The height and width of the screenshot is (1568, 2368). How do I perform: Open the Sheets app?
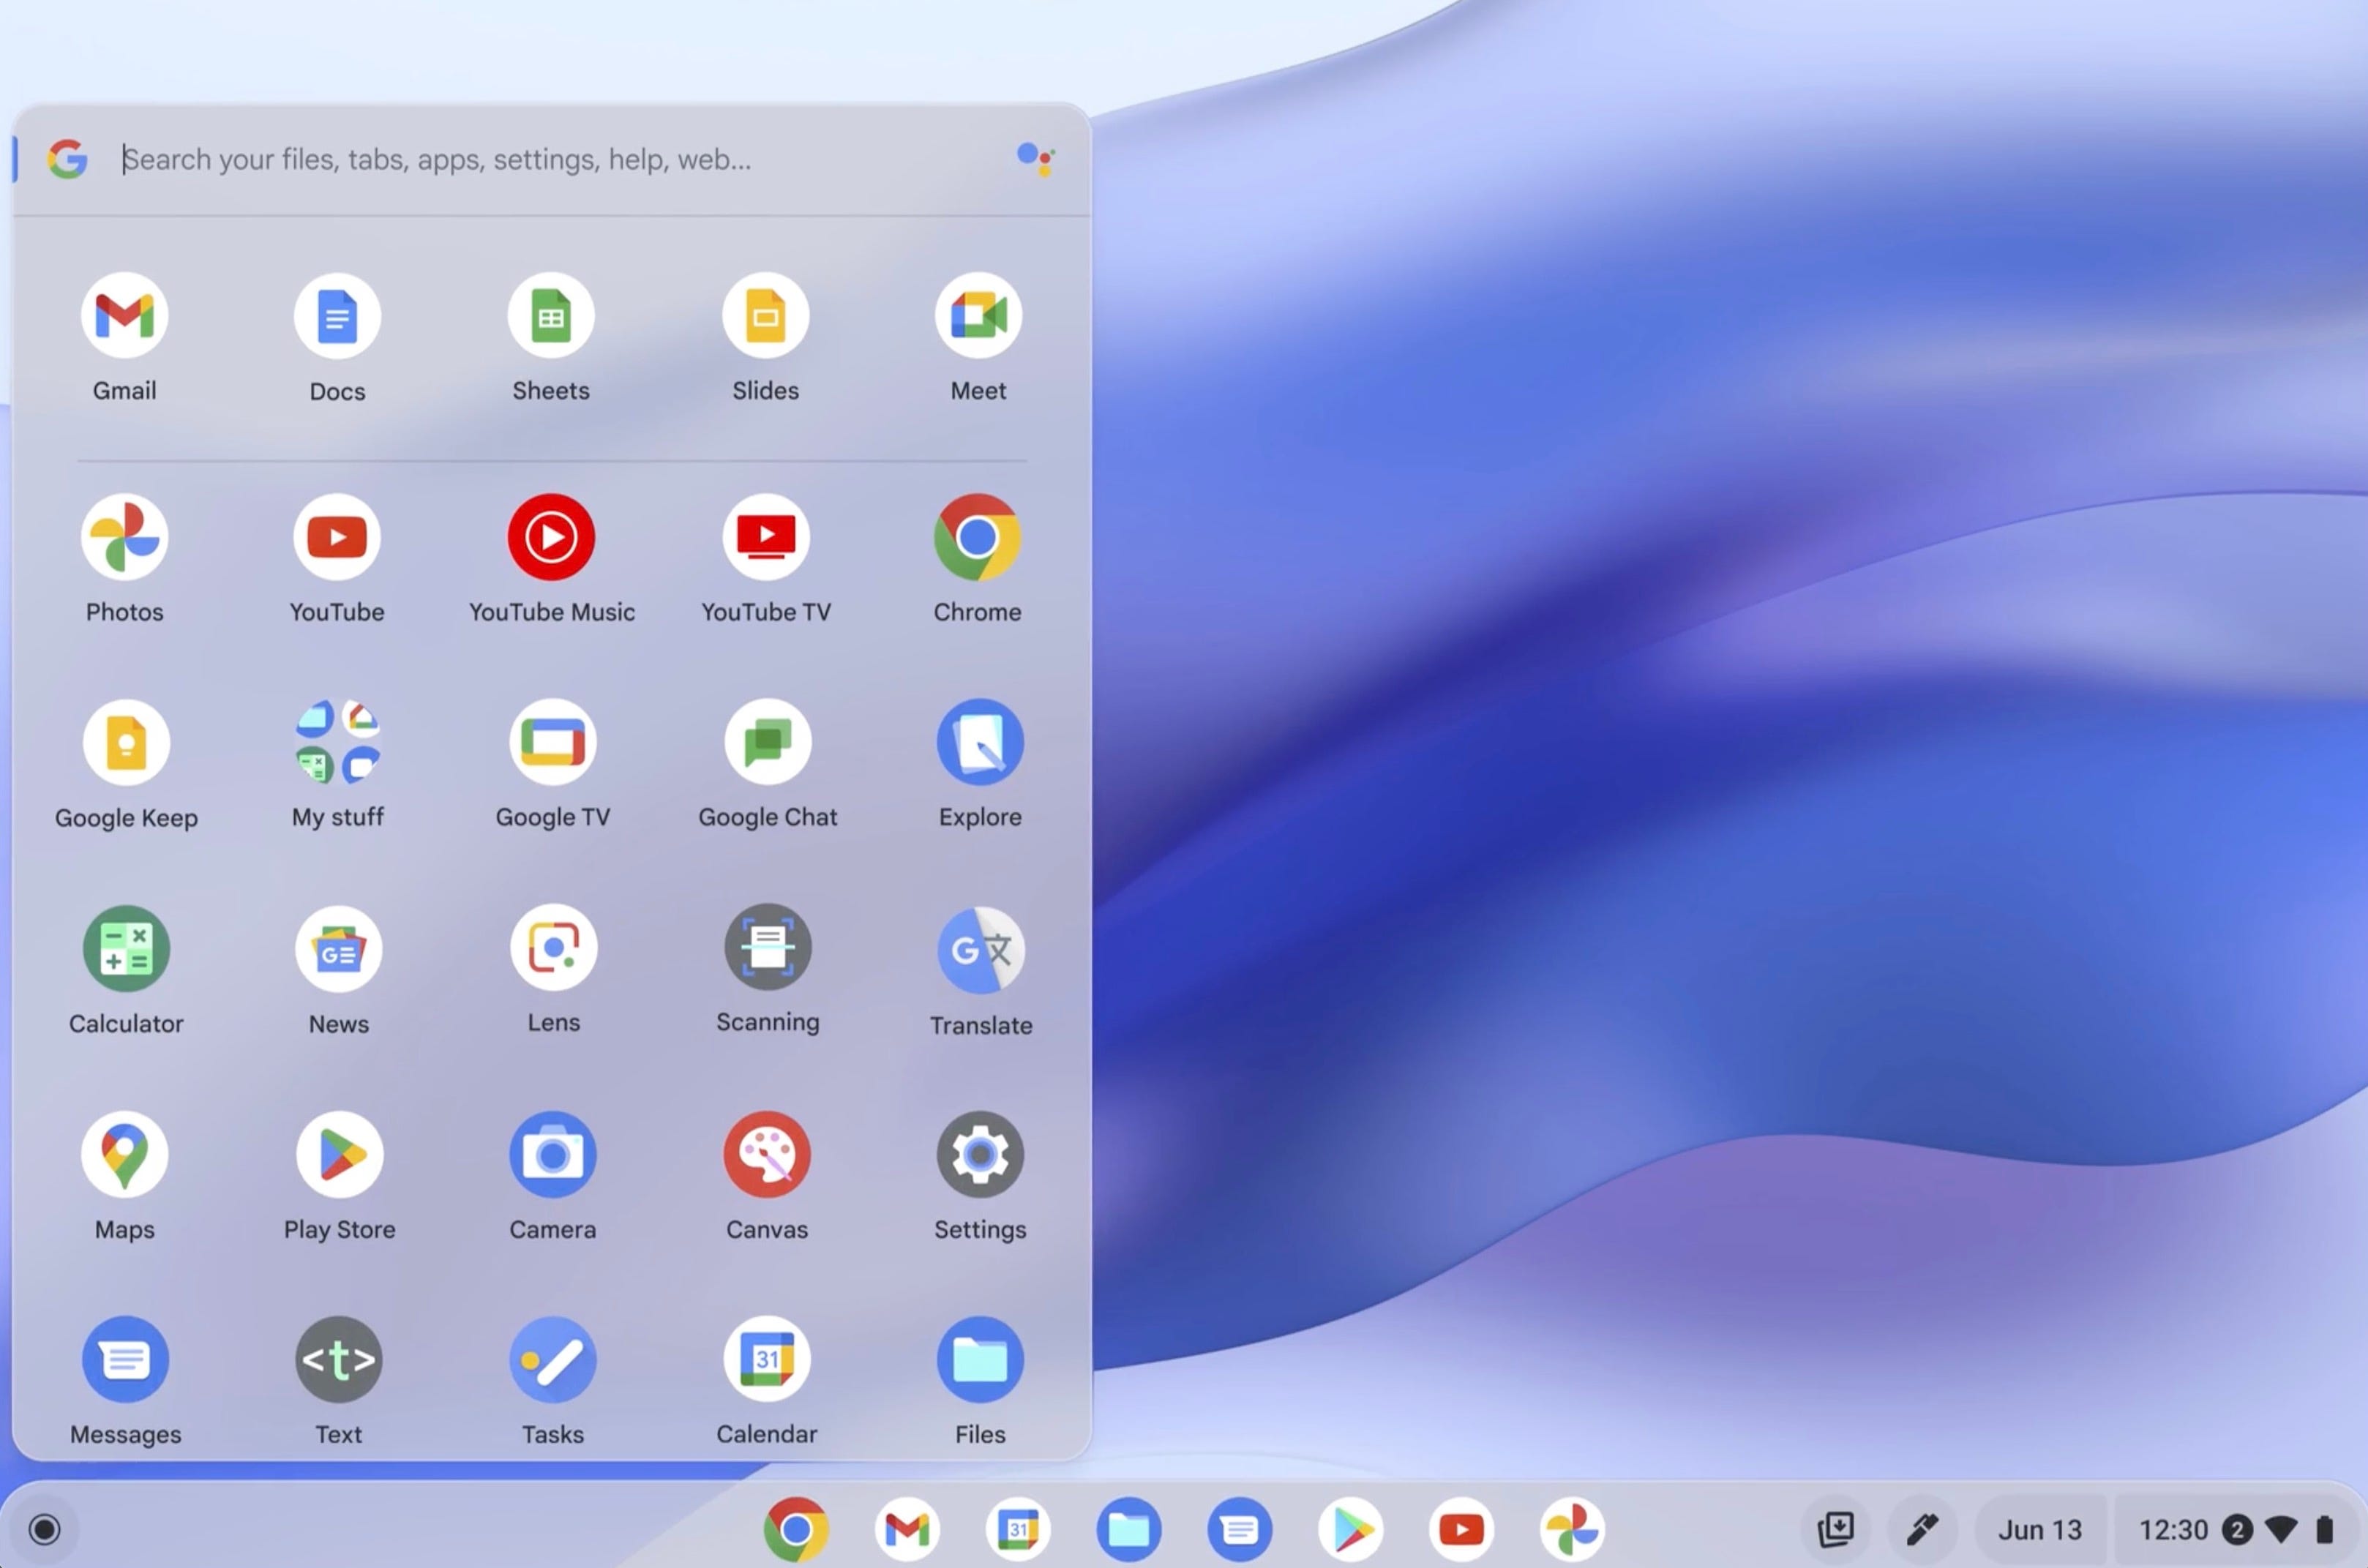pos(551,316)
